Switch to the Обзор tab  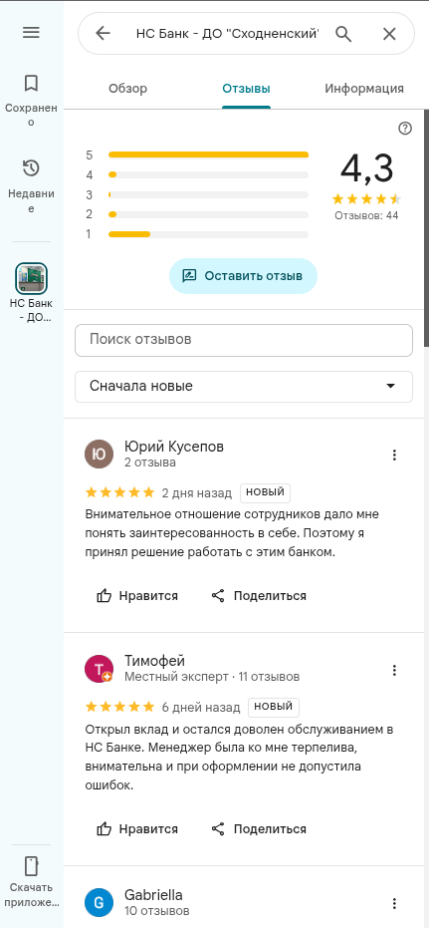click(x=127, y=89)
